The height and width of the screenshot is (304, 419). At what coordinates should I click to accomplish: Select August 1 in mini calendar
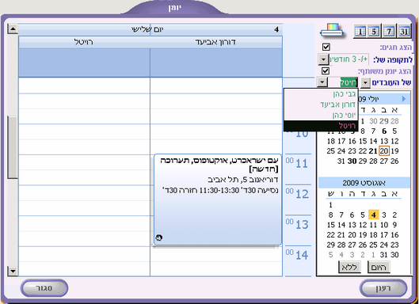(x=330, y=205)
